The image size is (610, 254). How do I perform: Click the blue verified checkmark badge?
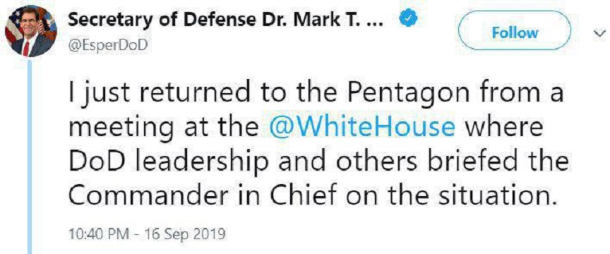[x=409, y=20]
